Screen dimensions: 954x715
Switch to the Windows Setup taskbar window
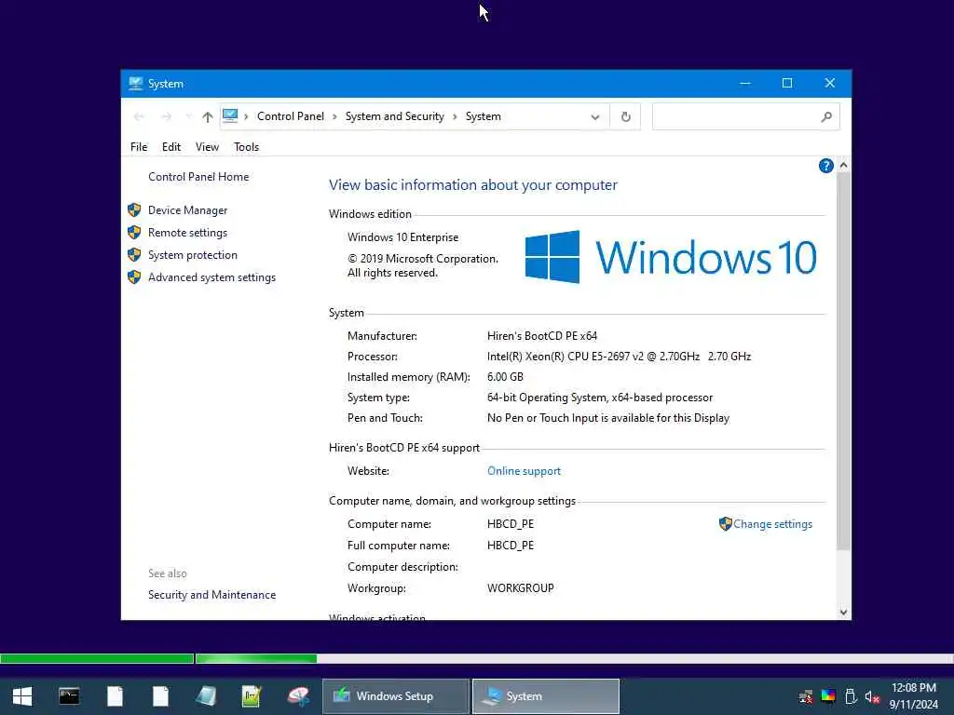(396, 696)
